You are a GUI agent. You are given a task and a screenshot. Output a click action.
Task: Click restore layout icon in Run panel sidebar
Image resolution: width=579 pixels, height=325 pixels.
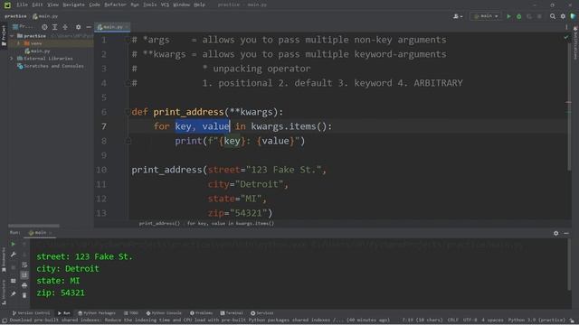pyautogui.click(x=13, y=281)
